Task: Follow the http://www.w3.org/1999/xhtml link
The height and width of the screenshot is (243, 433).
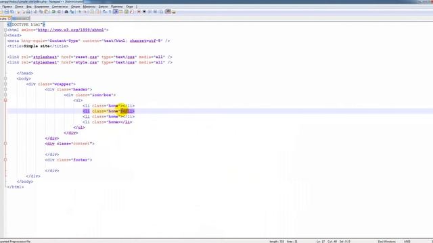Action: coord(70,30)
